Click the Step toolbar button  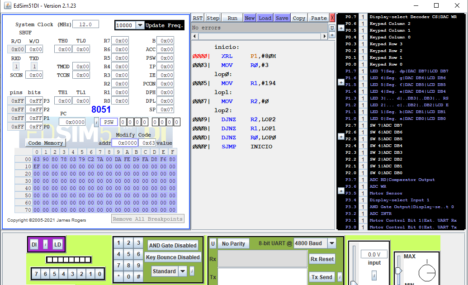click(213, 18)
